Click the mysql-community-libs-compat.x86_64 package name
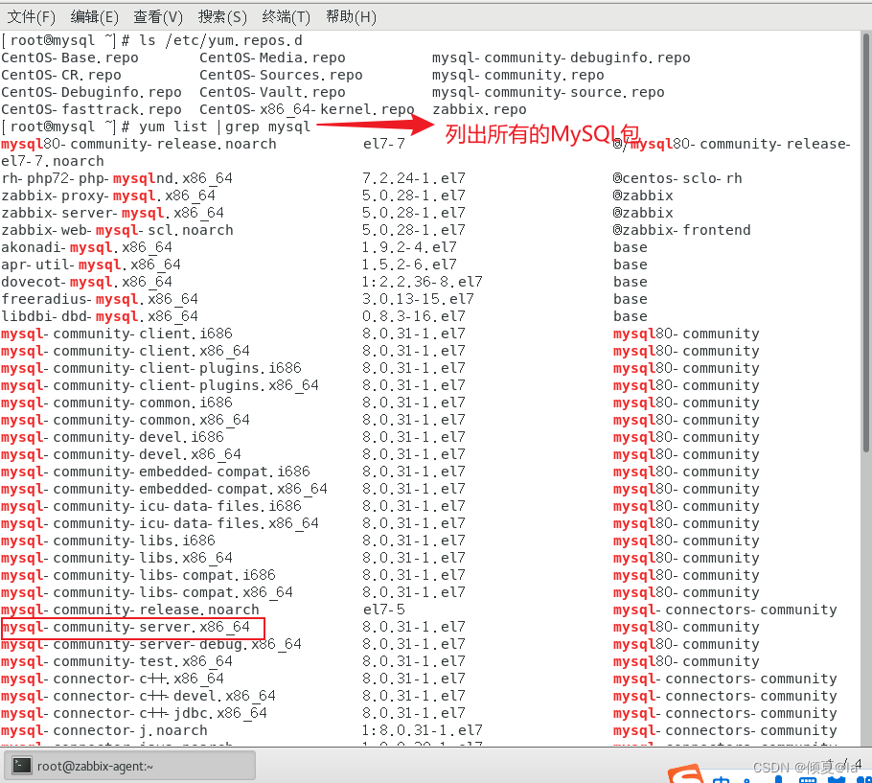This screenshot has height=783, width=872. click(148, 592)
